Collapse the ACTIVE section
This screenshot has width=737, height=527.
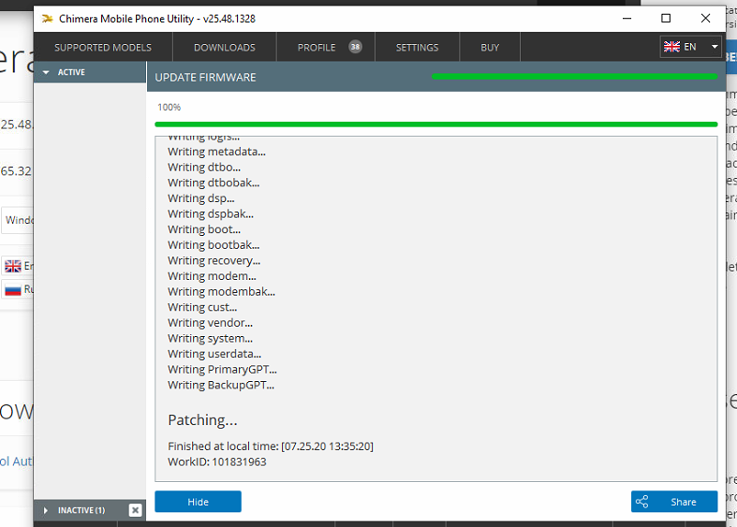[x=46, y=72]
